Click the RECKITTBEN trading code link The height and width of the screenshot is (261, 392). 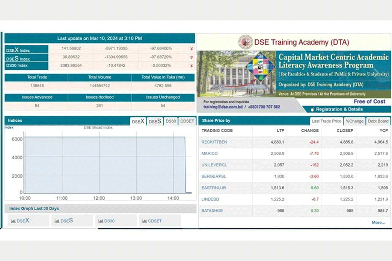click(214, 142)
